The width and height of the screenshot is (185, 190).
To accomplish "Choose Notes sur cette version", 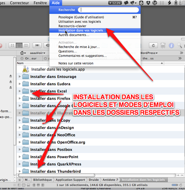I will tap(95, 63).
